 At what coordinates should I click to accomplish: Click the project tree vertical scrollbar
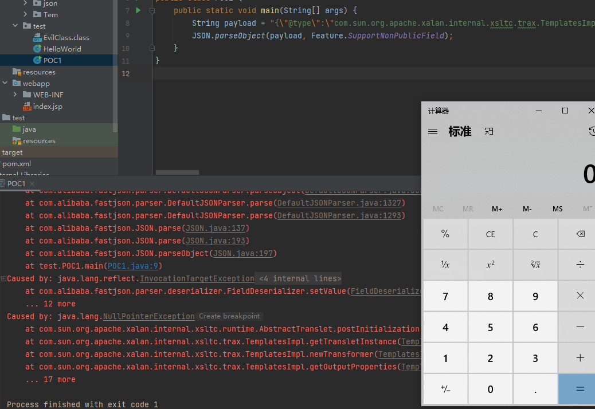[115, 66]
